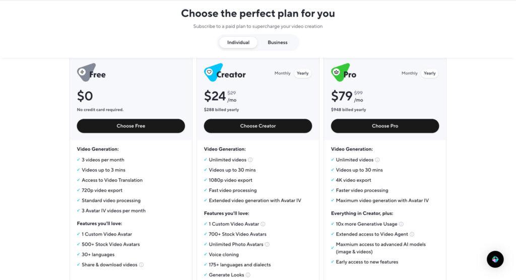Image resolution: width=516 pixels, height=280 pixels.
Task: Click info icon next to Unlimited Photo Avatars
Action: pos(267,244)
